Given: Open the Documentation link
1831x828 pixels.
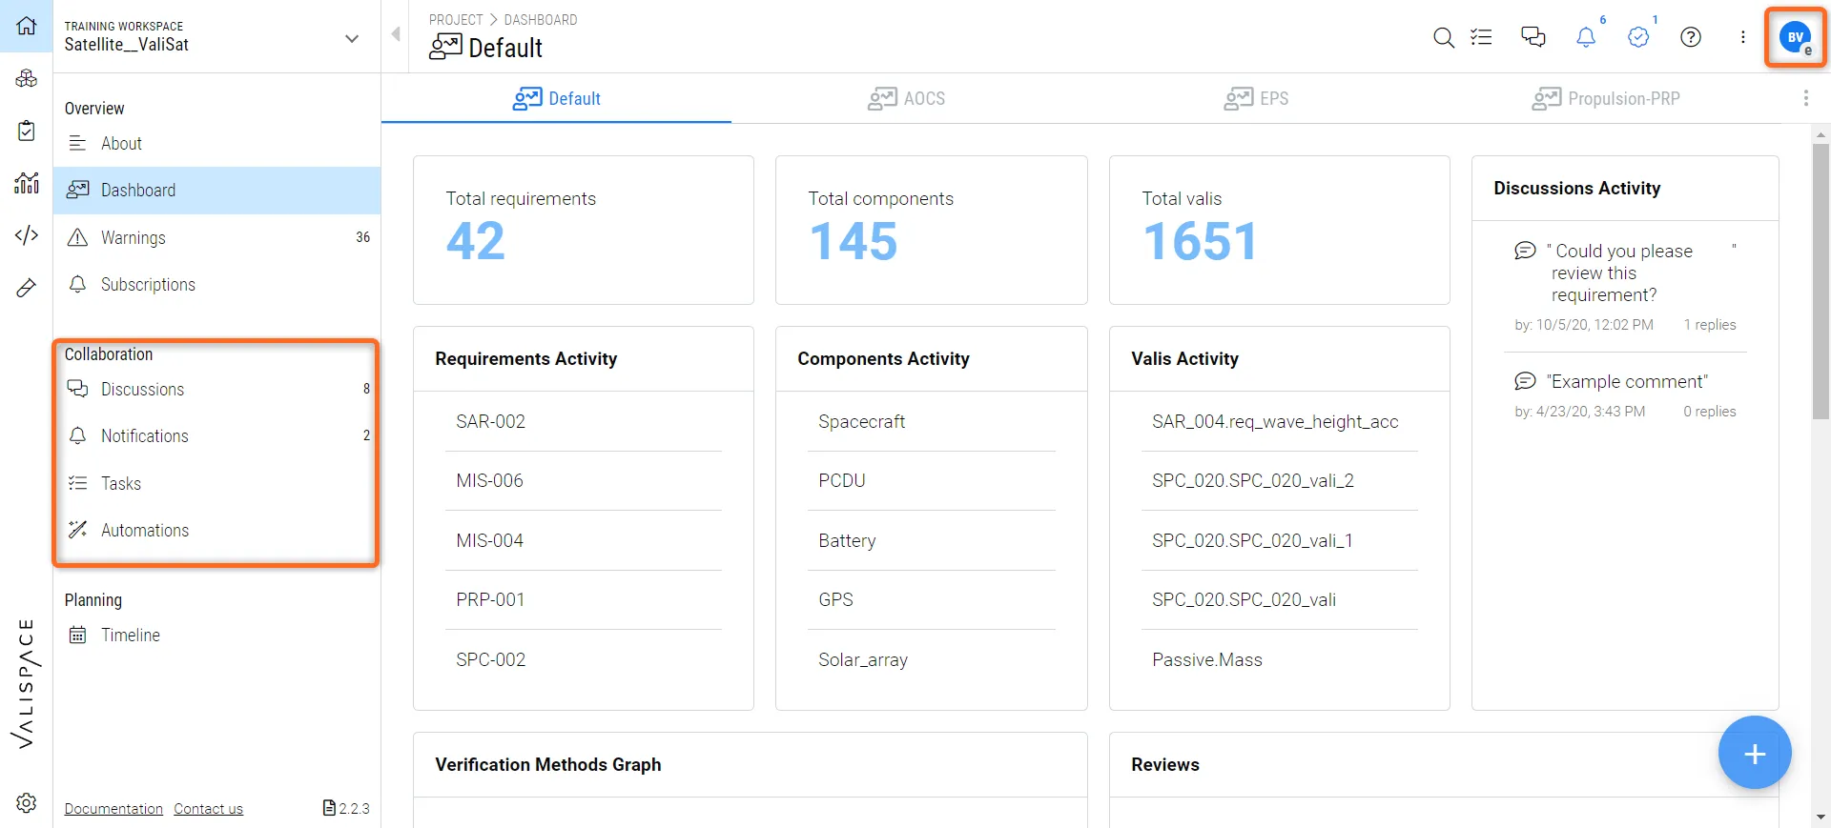Looking at the screenshot, I should coord(113,809).
